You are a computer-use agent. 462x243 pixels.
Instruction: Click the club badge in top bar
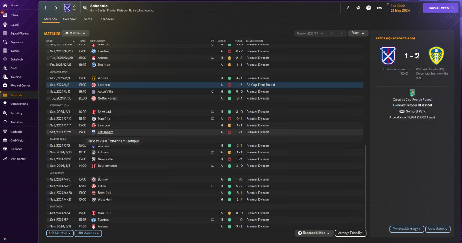(x=67, y=8)
